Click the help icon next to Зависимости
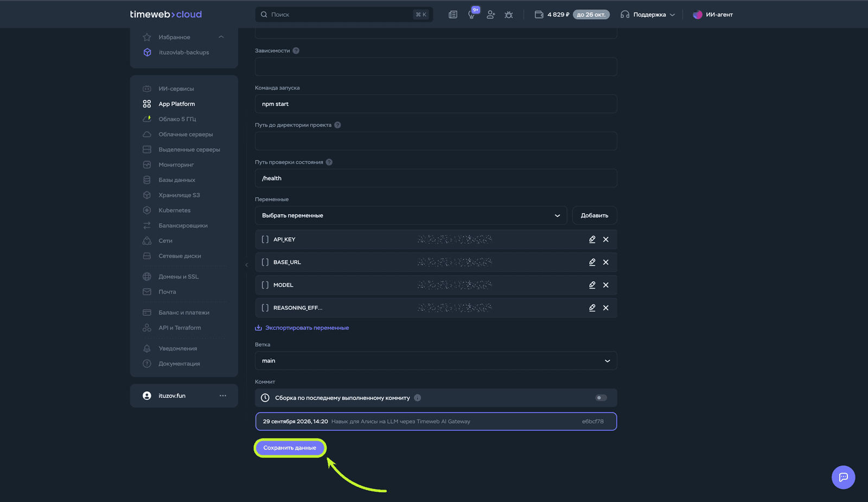The image size is (868, 502). pos(296,50)
